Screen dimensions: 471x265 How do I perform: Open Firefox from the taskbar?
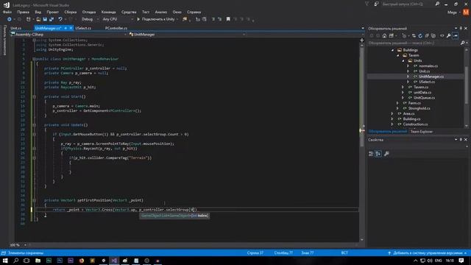[x=82, y=261]
